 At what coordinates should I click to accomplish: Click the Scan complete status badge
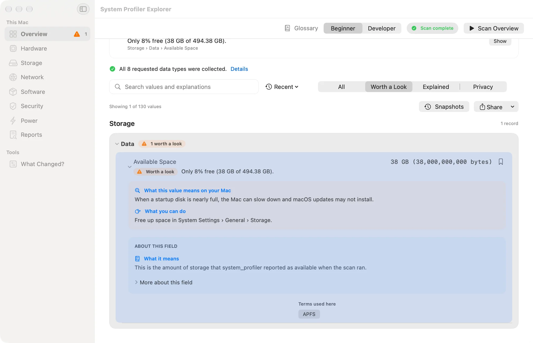point(432,28)
